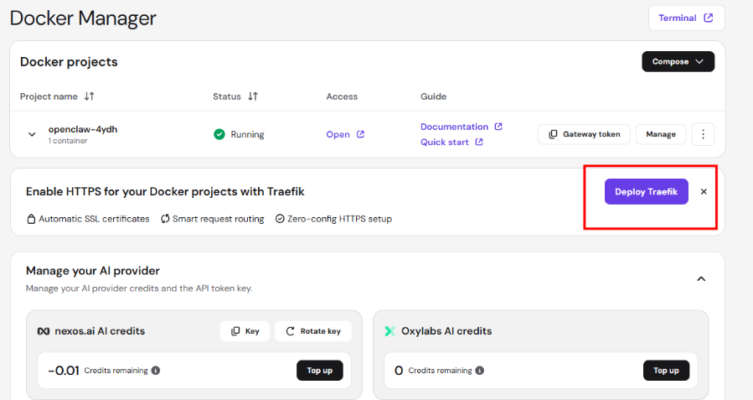The width and height of the screenshot is (753, 400).
Task: Click the Oxylabs logo icon
Action: pyautogui.click(x=389, y=331)
